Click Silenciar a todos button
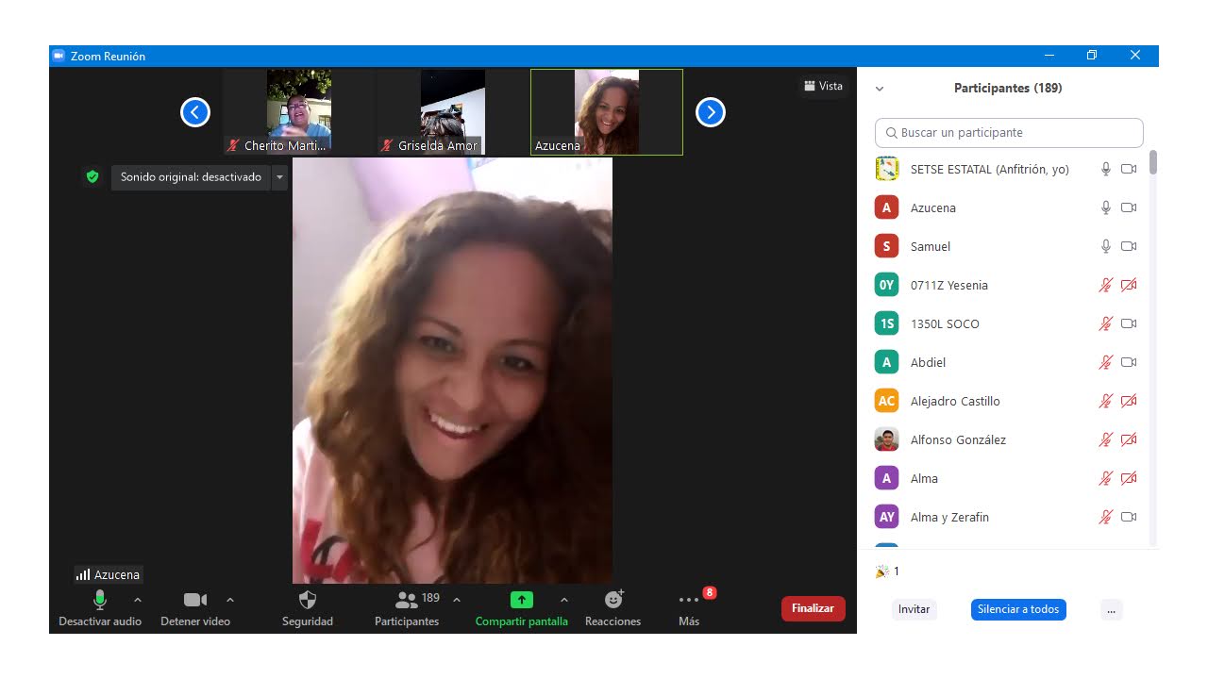The image size is (1208, 679). [x=1018, y=609]
